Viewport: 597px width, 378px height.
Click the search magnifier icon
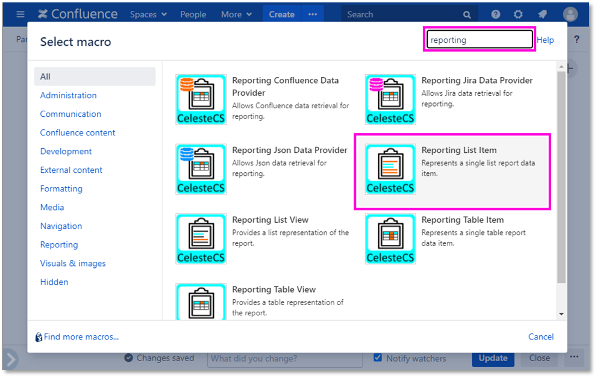[x=467, y=15]
